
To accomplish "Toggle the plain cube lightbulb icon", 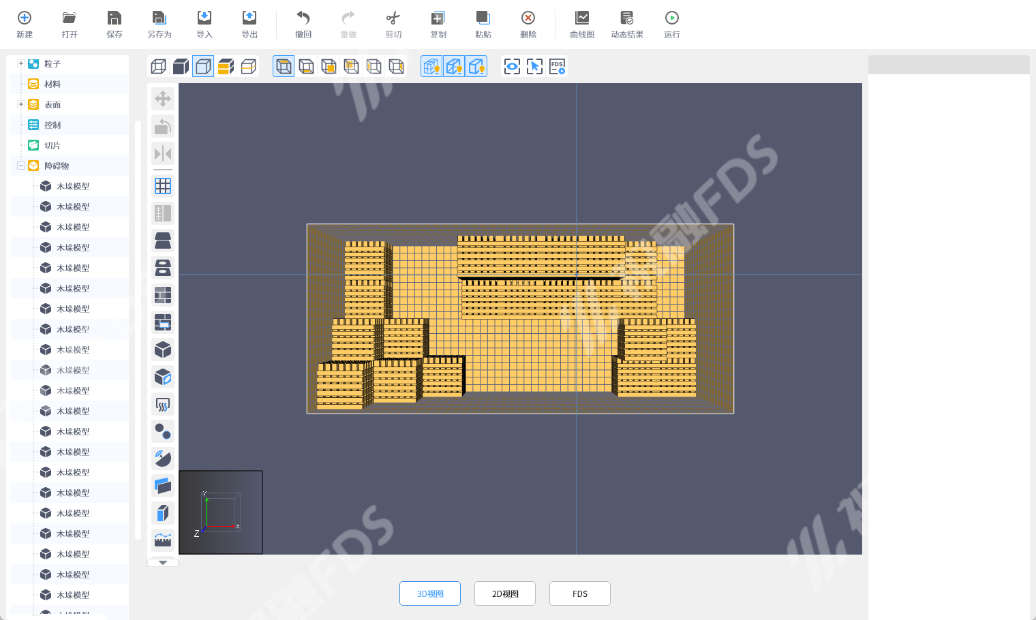I will (476, 66).
